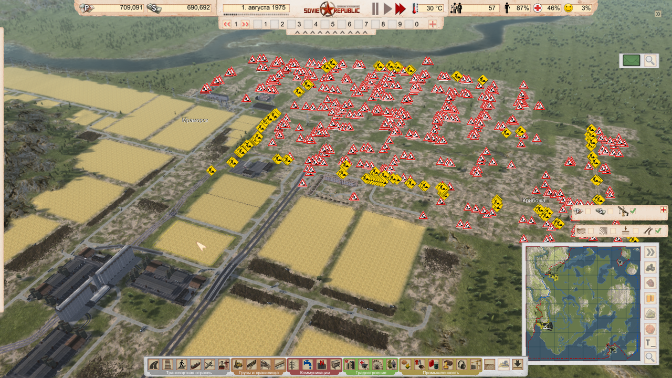Viewport: 672px width, 378px height.
Task: Click the Крибожа city label
Action: tap(534, 200)
